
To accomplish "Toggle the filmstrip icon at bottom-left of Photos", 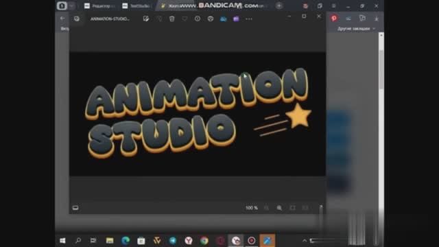I will click(75, 208).
